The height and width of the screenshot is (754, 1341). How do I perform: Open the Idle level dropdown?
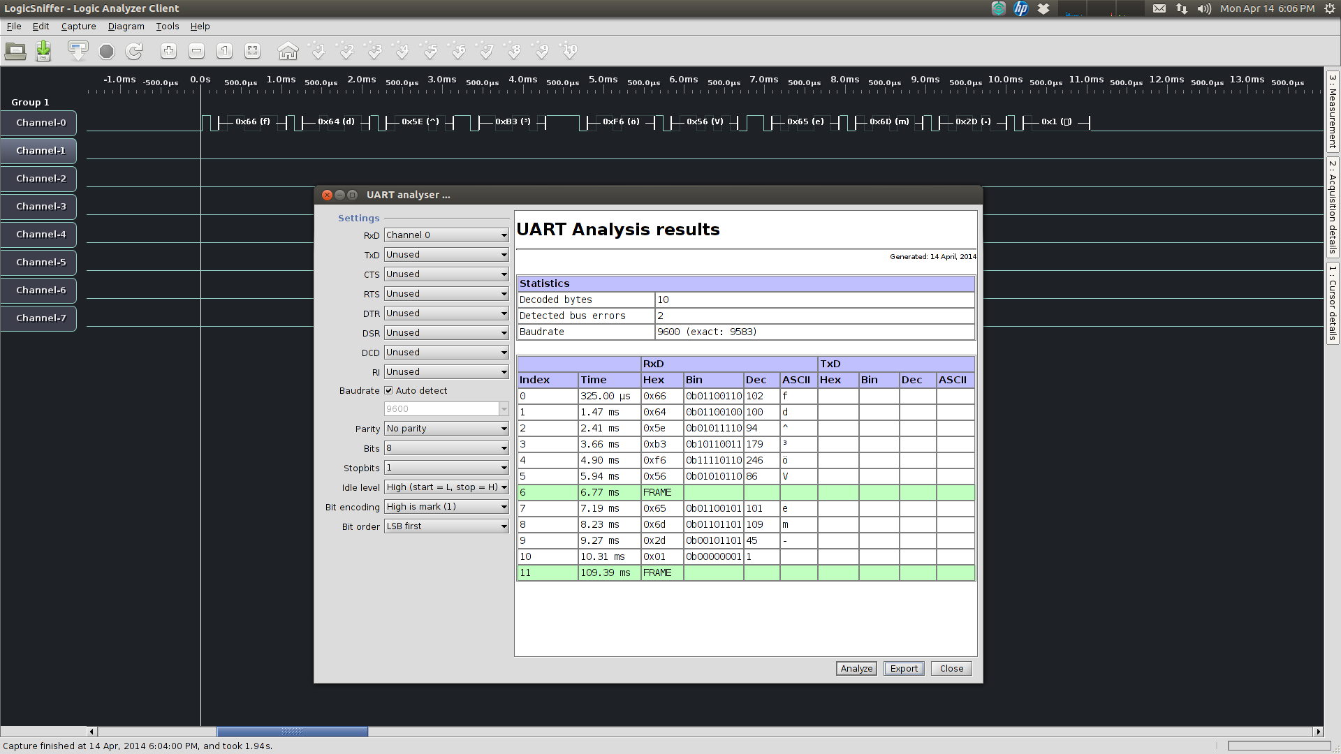[x=446, y=487]
